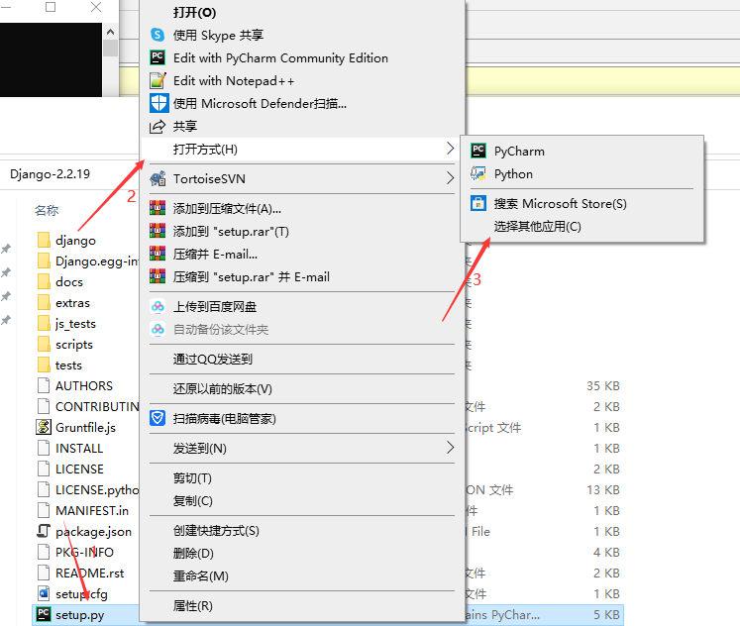Screen dimensions: 740x626
Task: Click the share arrow icon beside 共享
Action: [158, 127]
